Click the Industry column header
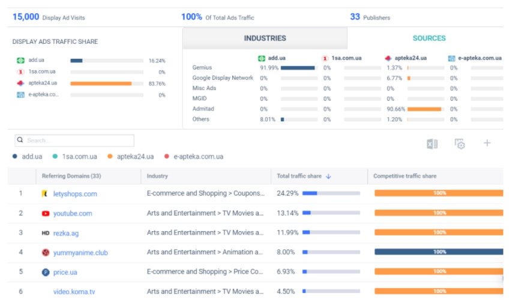515x302 pixels. pyautogui.click(x=157, y=177)
